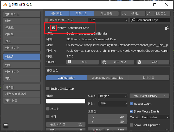The image size is (174, 132).
Task: Click the 버그 신고 button
Action: 118,62
